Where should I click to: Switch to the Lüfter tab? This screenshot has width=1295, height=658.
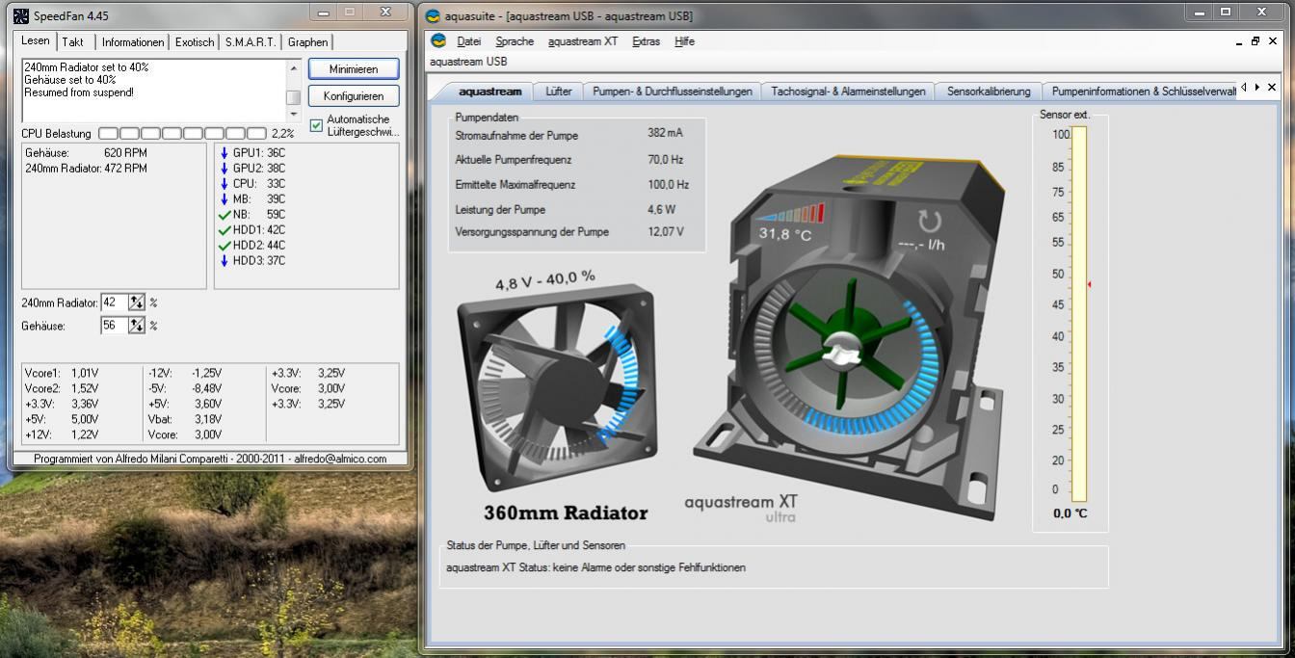(x=558, y=92)
